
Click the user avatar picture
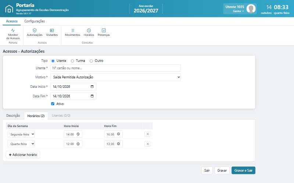pyautogui.click(x=251, y=8)
